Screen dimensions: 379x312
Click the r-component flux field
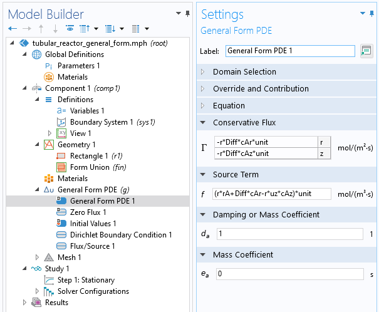(266, 142)
